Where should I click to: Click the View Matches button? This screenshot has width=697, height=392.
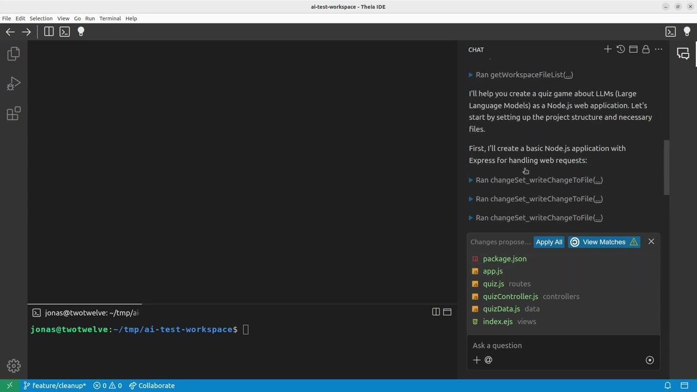pos(604,242)
